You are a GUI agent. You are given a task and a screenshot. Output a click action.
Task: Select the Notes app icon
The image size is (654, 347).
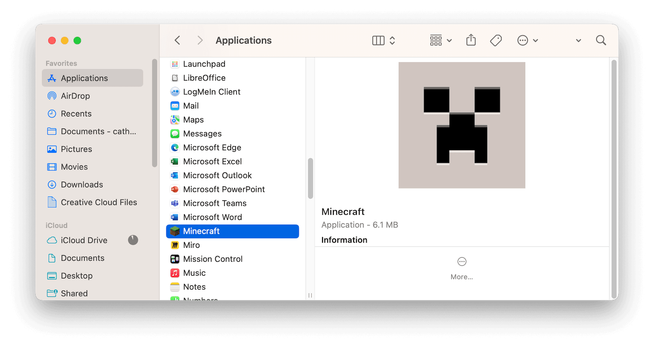[175, 287]
